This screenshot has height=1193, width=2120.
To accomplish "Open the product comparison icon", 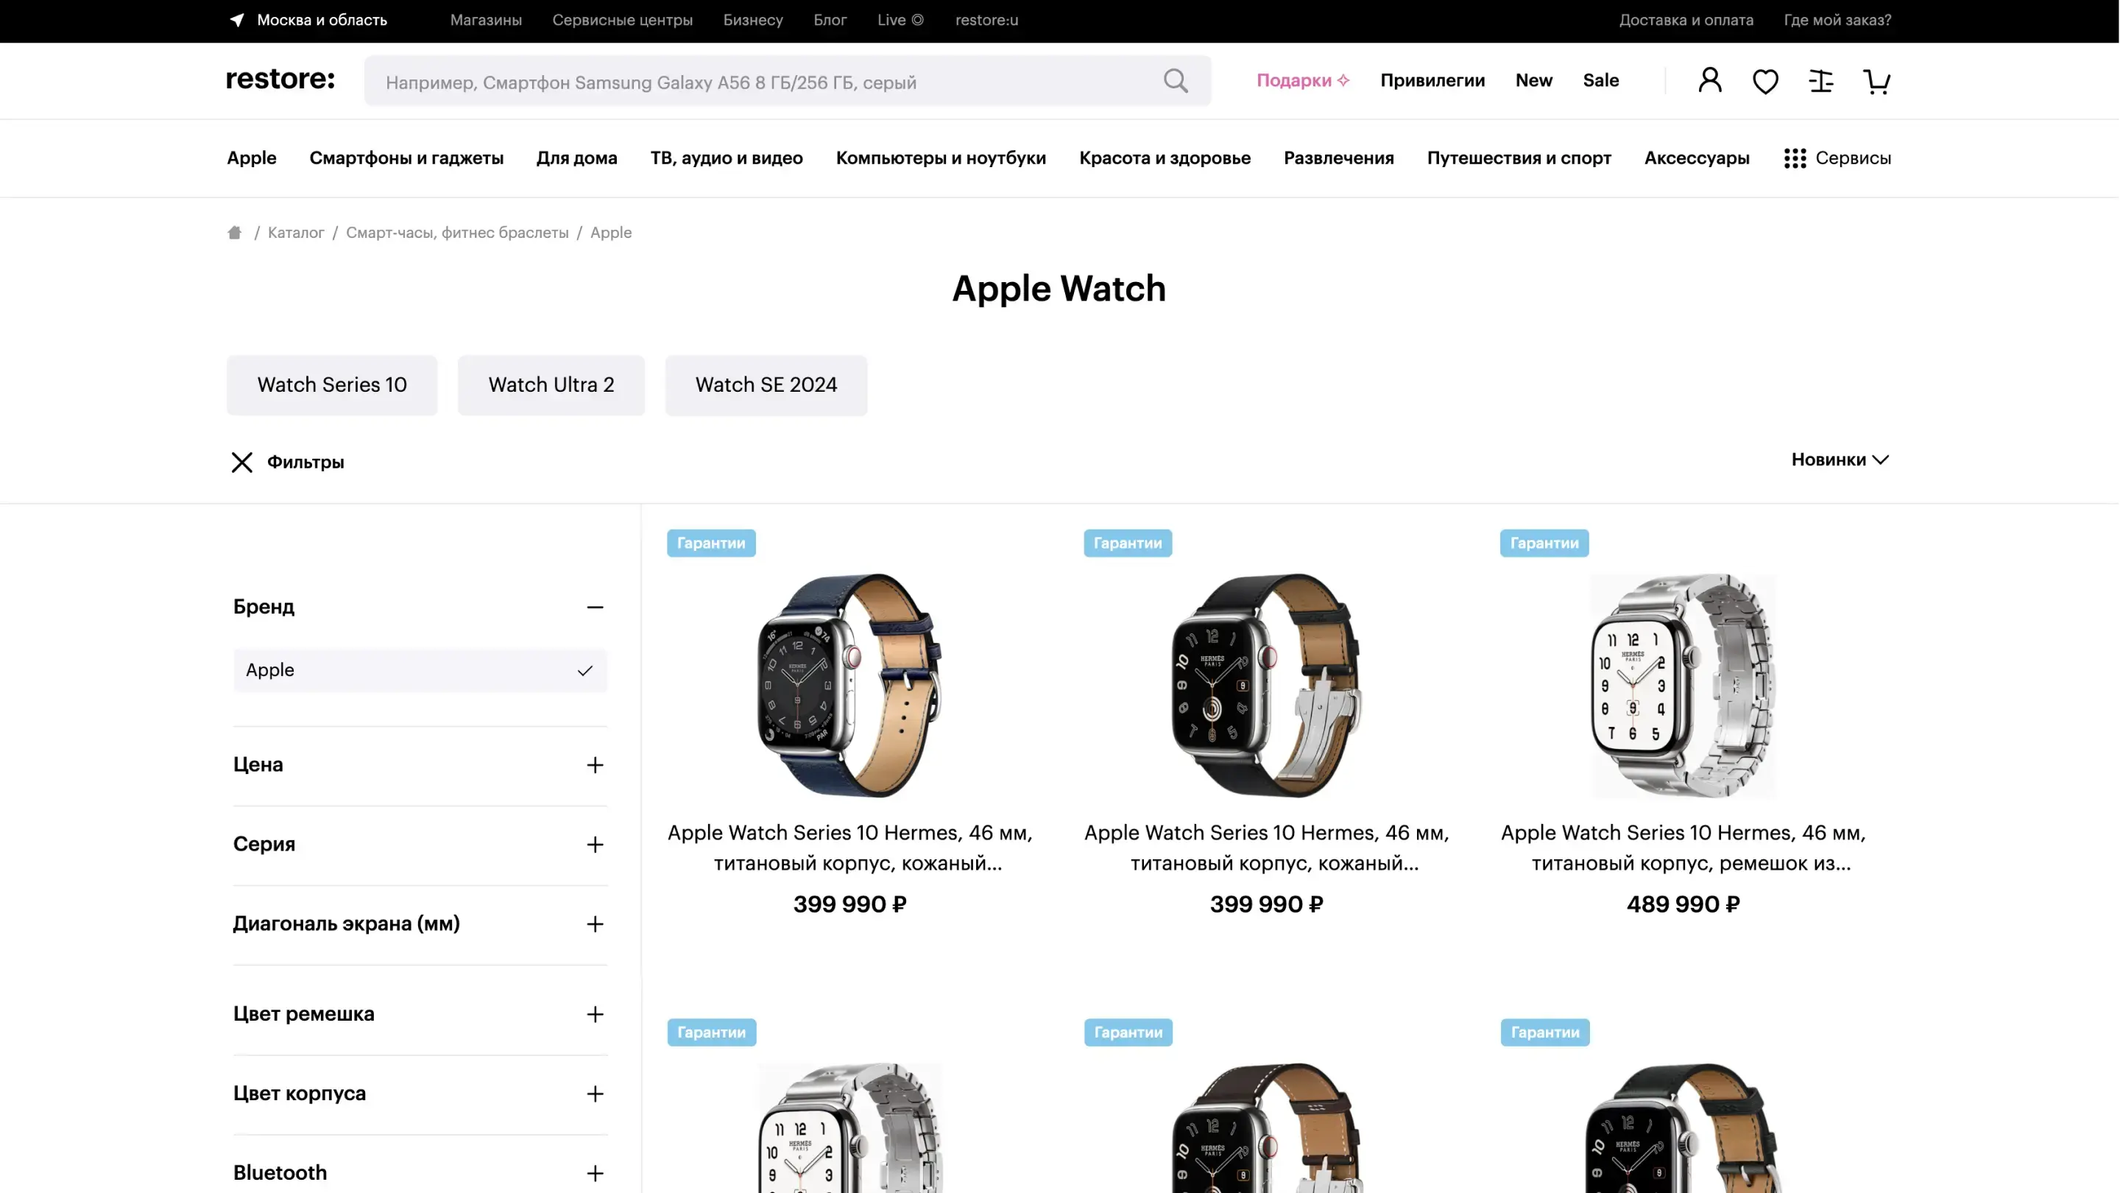I will (1821, 81).
